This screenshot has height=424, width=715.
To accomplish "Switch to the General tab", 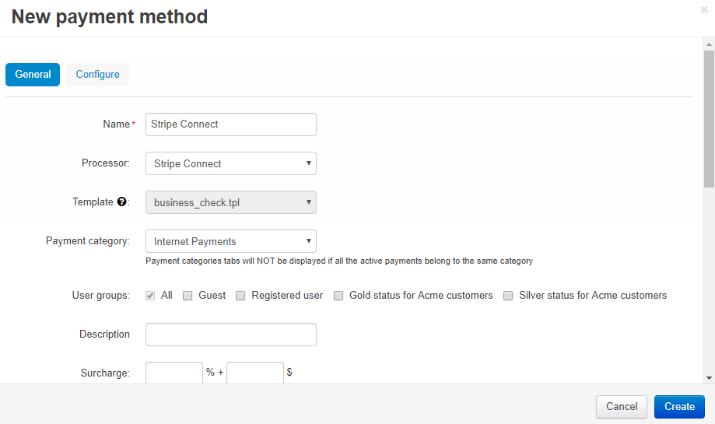I will click(x=33, y=75).
